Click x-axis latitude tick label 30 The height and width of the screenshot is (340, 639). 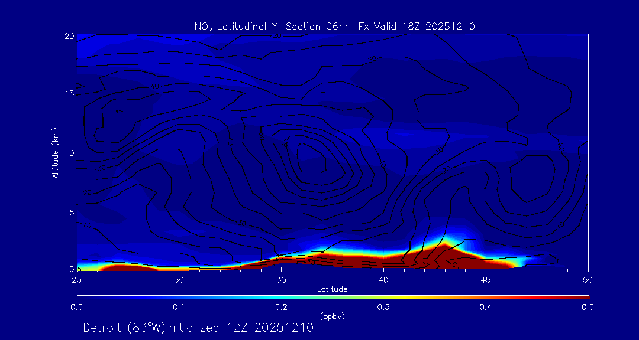tap(179, 280)
